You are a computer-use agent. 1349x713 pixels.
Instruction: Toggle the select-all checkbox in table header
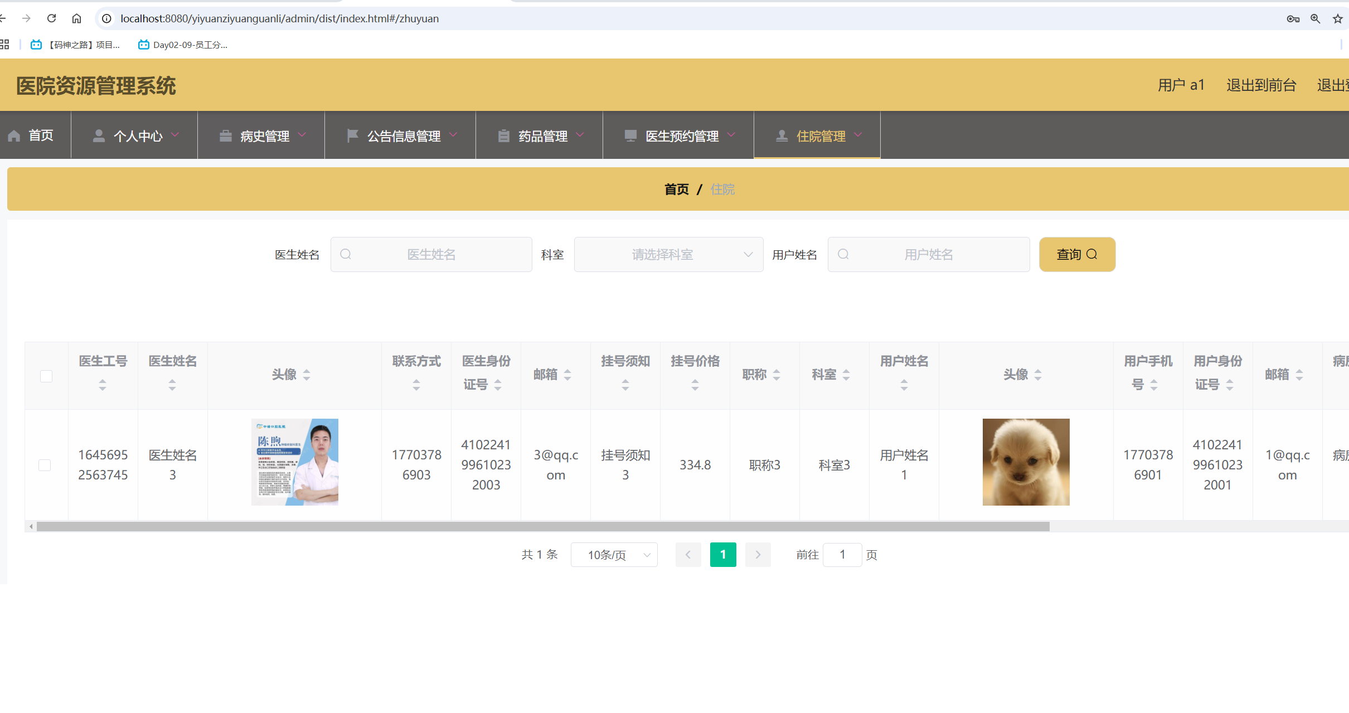46,376
